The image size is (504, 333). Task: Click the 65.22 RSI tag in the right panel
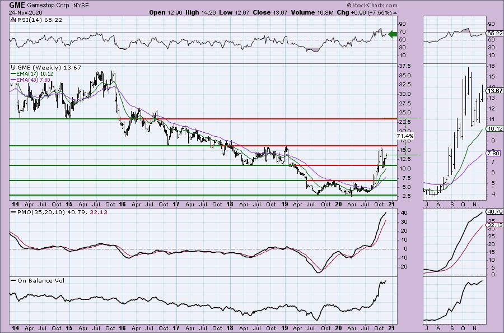(x=494, y=34)
